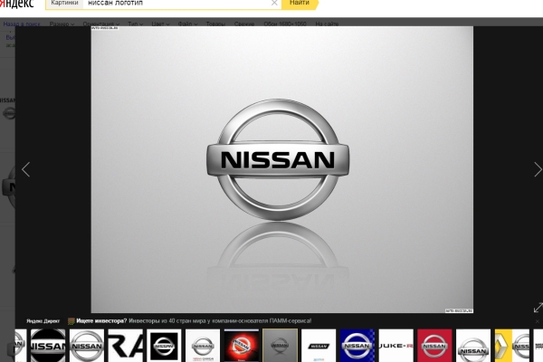Select the На сайте filter
543x362 pixels.
coord(327,24)
